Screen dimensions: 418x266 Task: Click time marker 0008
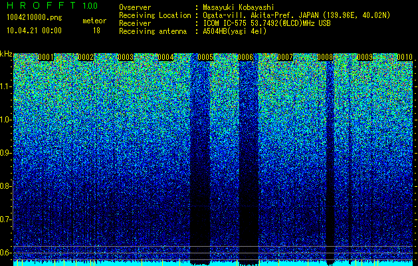325,57
